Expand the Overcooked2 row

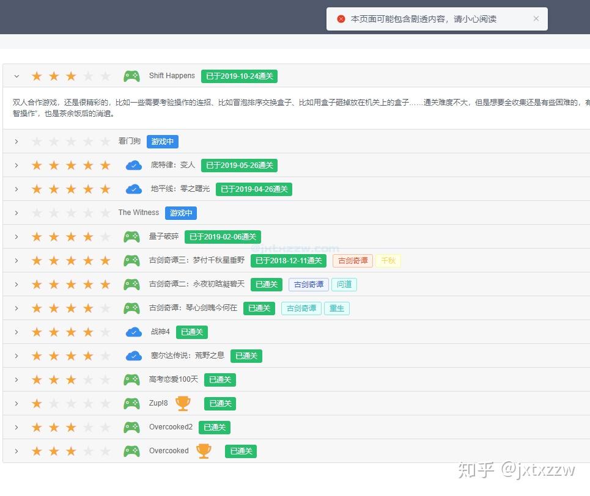click(17, 427)
